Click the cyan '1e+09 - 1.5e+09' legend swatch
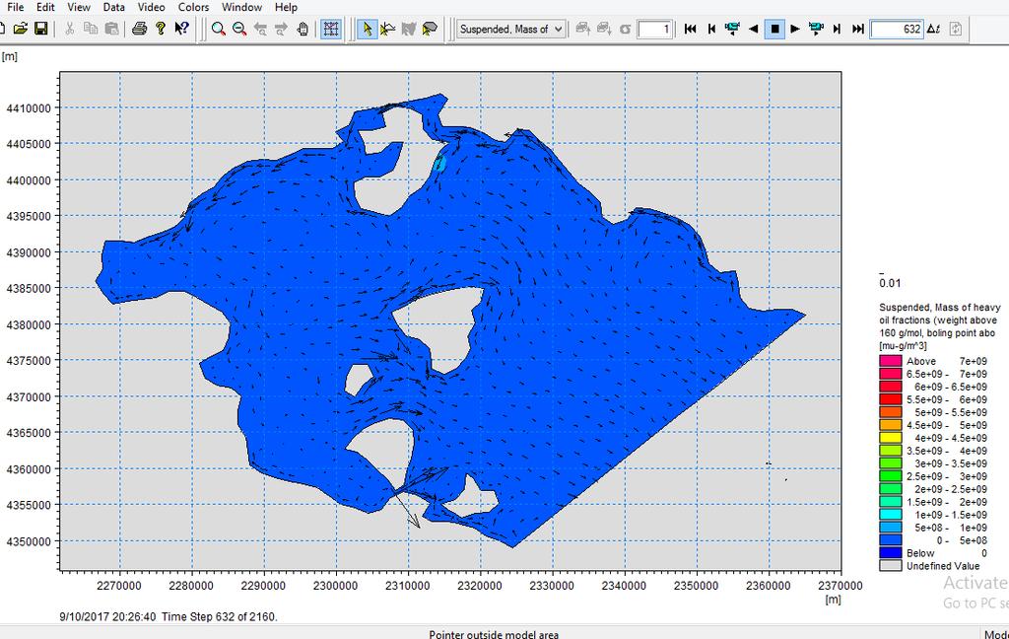 (890, 515)
